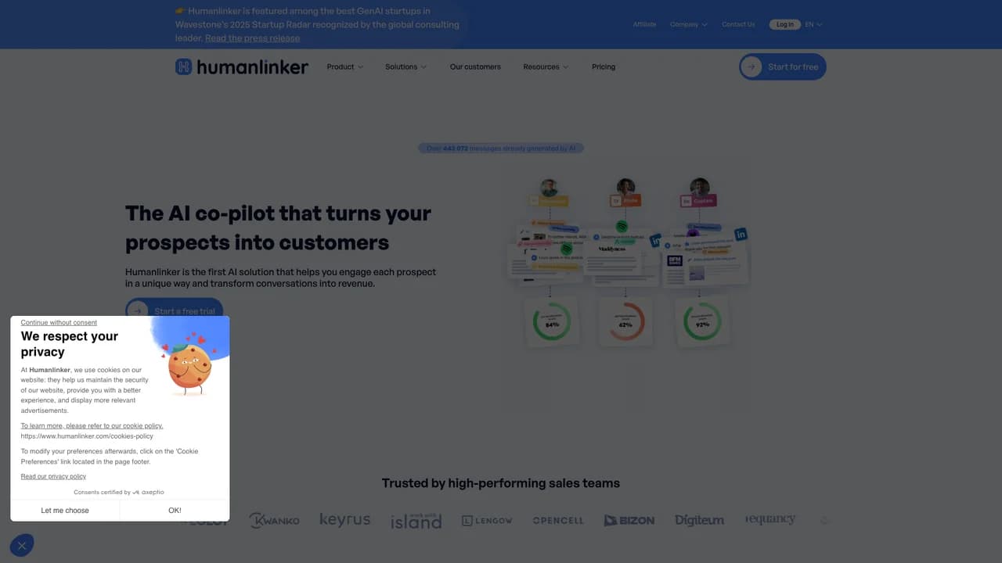Click the Equancy customer logo
1002x563 pixels.
(x=770, y=519)
